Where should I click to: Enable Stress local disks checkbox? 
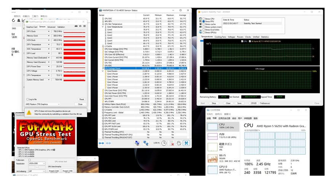coord(204,30)
